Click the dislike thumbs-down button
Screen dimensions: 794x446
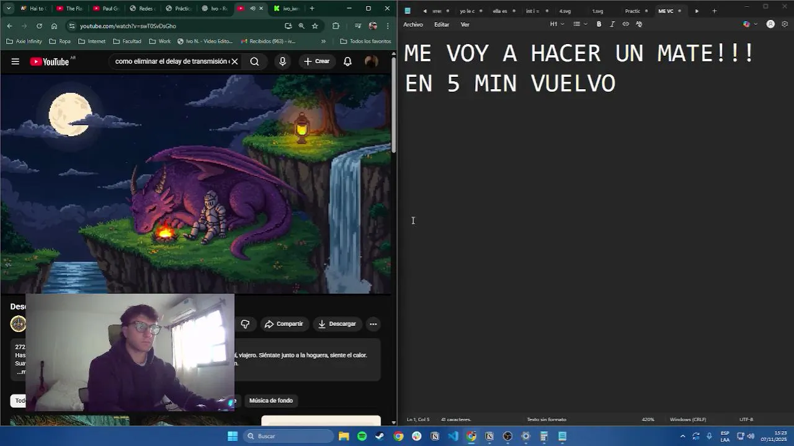[245, 324]
